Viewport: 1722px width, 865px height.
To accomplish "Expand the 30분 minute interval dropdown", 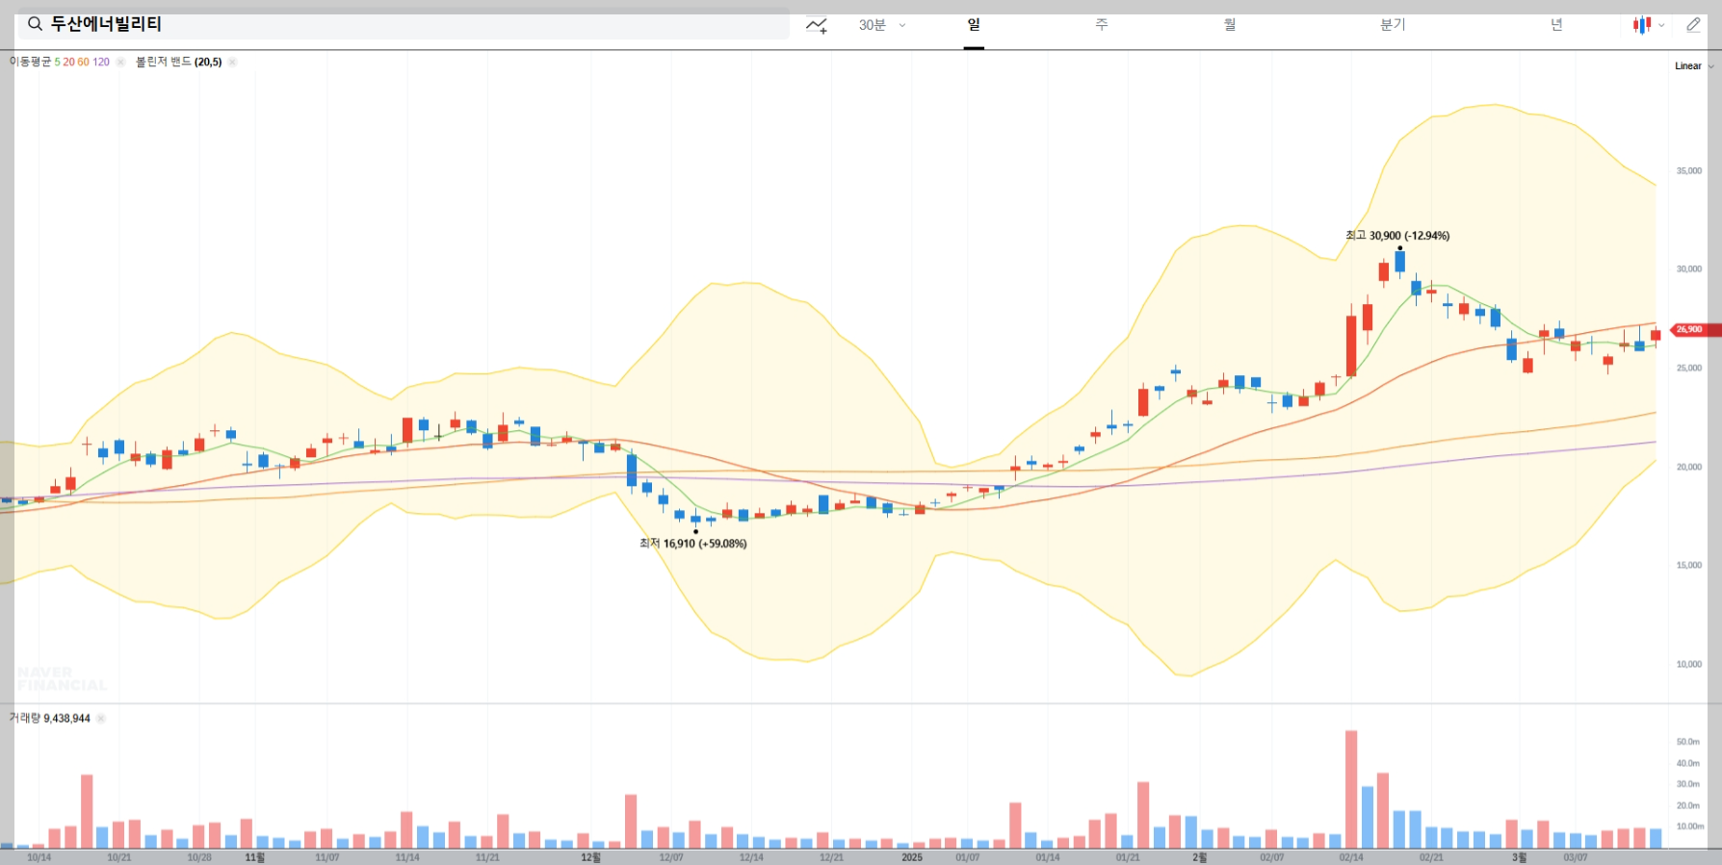I will click(882, 25).
